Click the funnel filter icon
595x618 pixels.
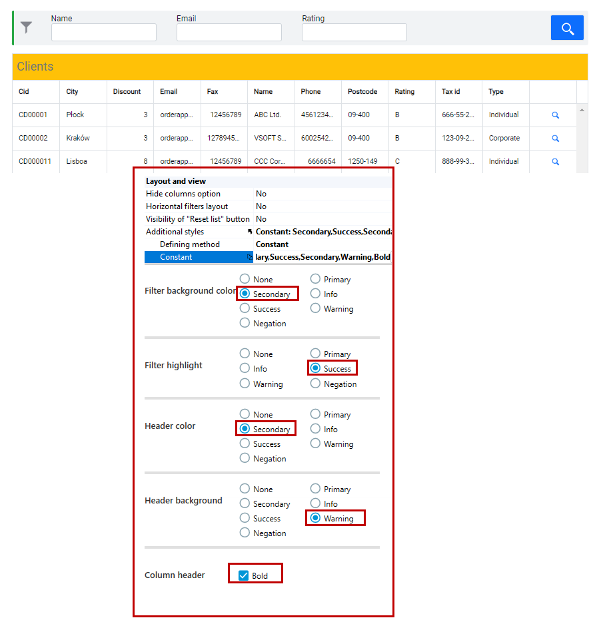tap(26, 27)
